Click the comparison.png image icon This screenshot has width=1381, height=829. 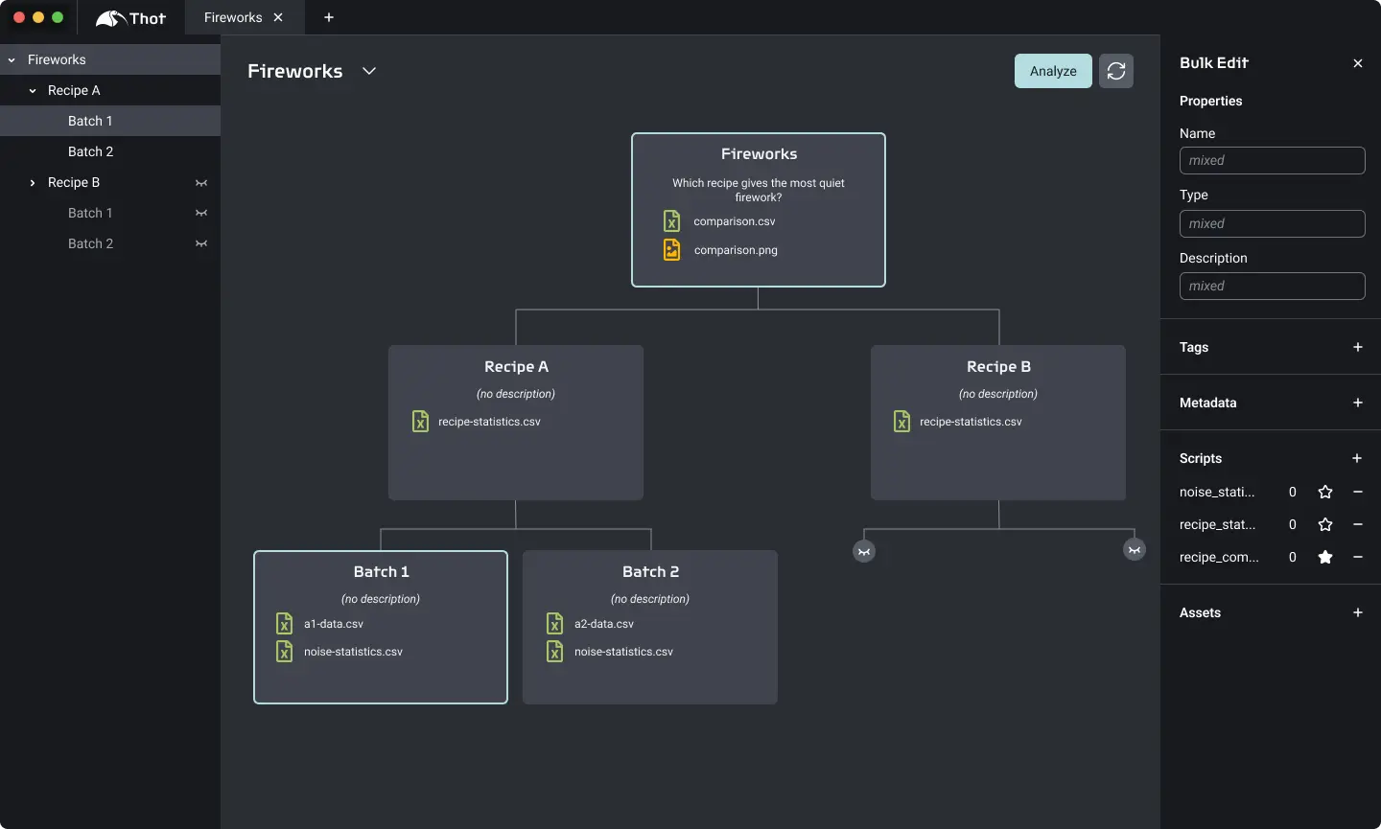(672, 250)
